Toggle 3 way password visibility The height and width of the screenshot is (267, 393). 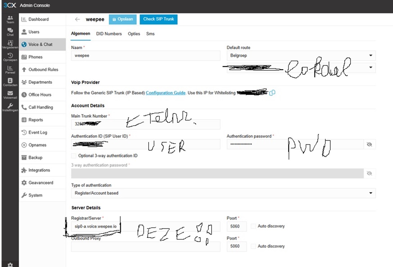[x=369, y=173]
